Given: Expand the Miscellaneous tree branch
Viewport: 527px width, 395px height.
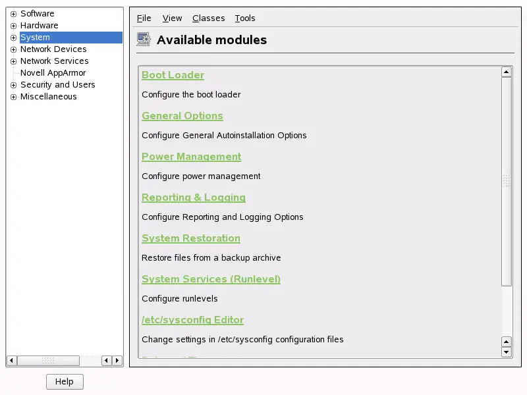Looking at the screenshot, I should pyautogui.click(x=13, y=96).
